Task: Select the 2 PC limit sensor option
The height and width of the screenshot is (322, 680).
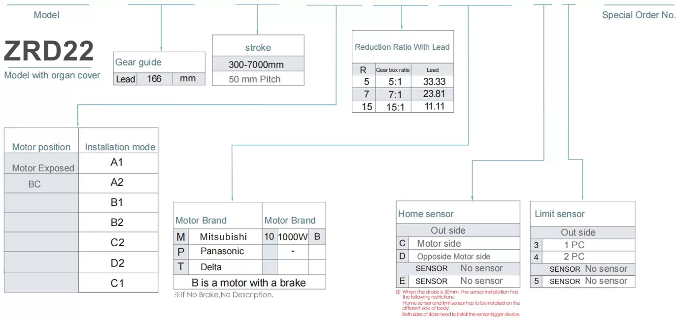Action: point(574,257)
